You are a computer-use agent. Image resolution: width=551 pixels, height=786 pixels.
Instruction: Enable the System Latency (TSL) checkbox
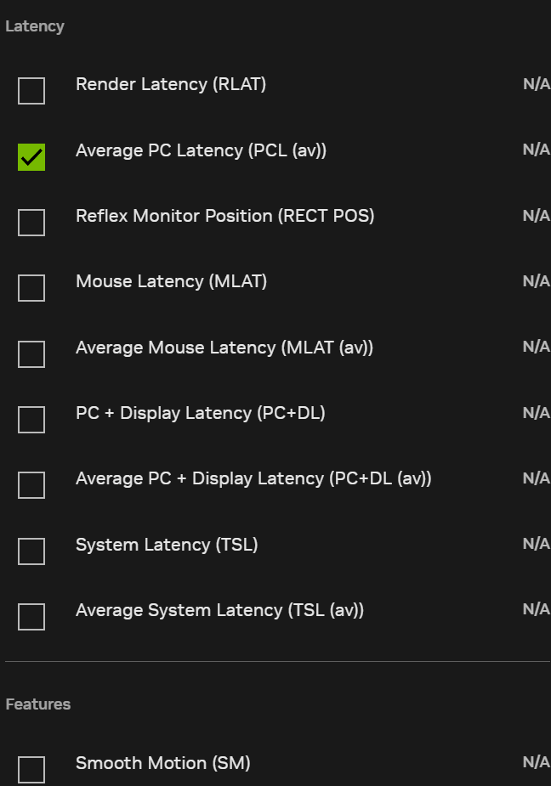[x=31, y=551]
